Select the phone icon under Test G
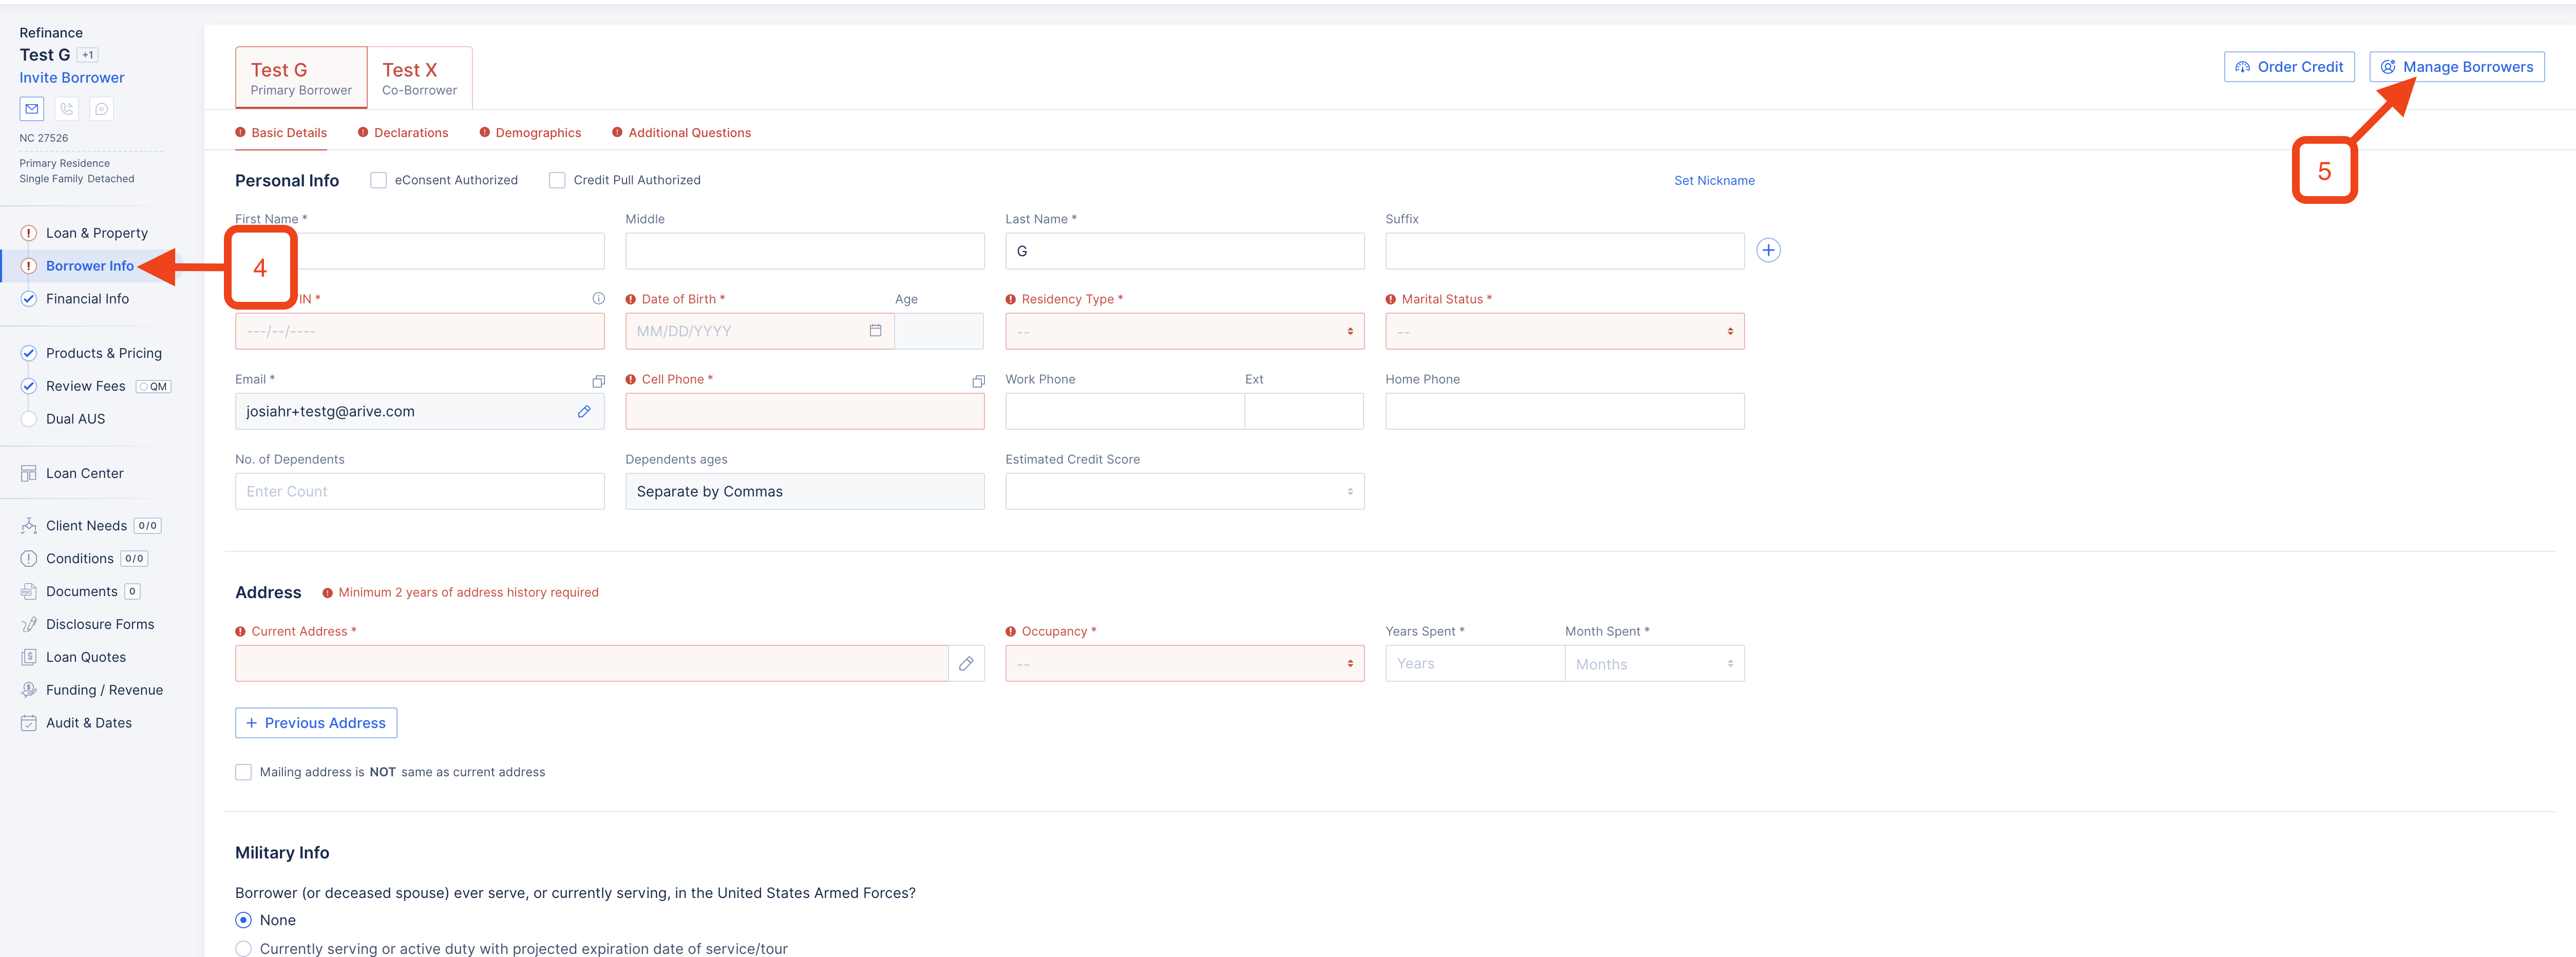2576x957 pixels. click(x=66, y=109)
